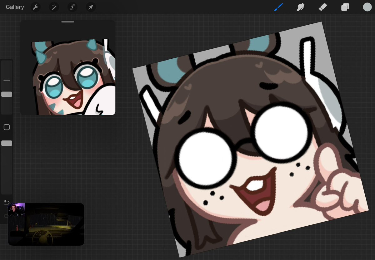This screenshot has height=260, width=375.
Task: Click the Reference window character image
Action: click(x=74, y=77)
